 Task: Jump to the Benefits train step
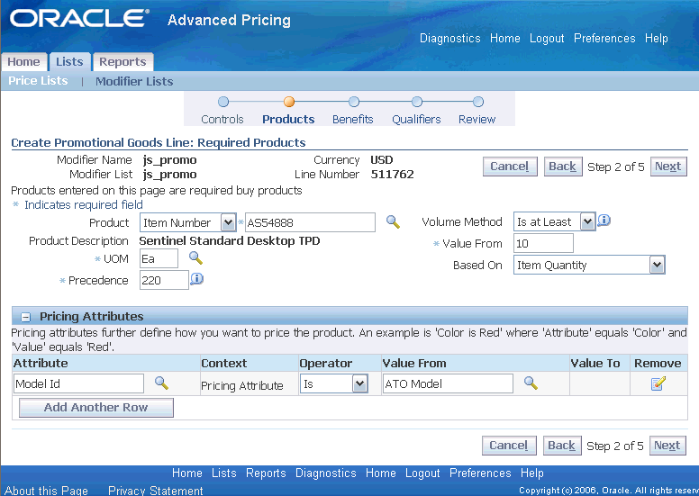pyautogui.click(x=352, y=120)
